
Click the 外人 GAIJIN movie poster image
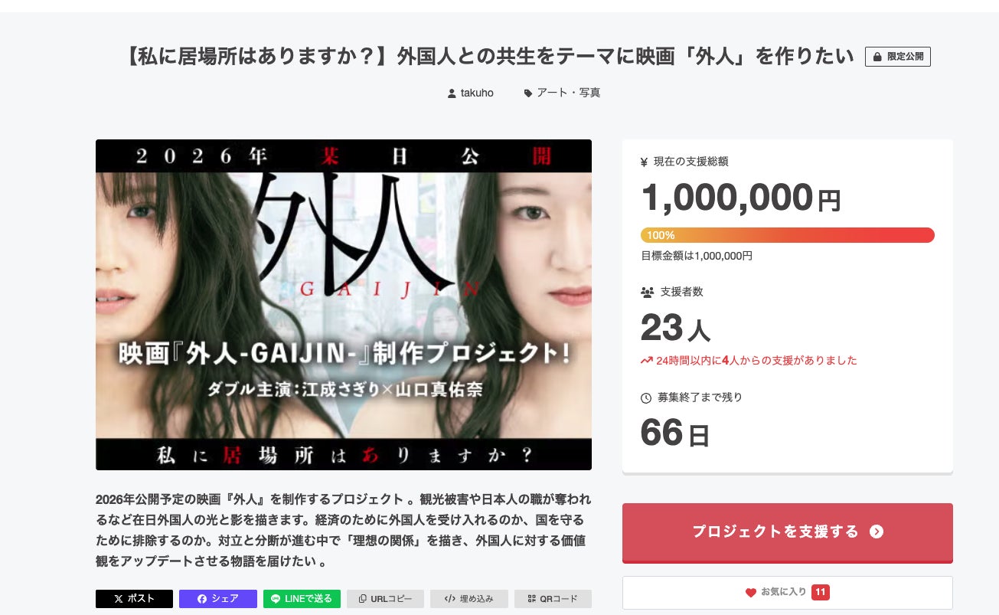(x=344, y=305)
